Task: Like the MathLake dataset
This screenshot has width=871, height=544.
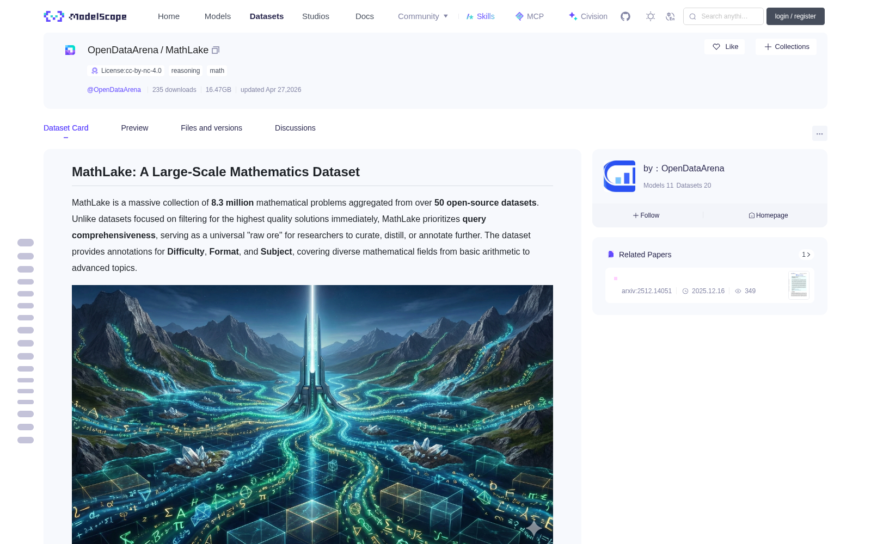Action: coord(725,47)
